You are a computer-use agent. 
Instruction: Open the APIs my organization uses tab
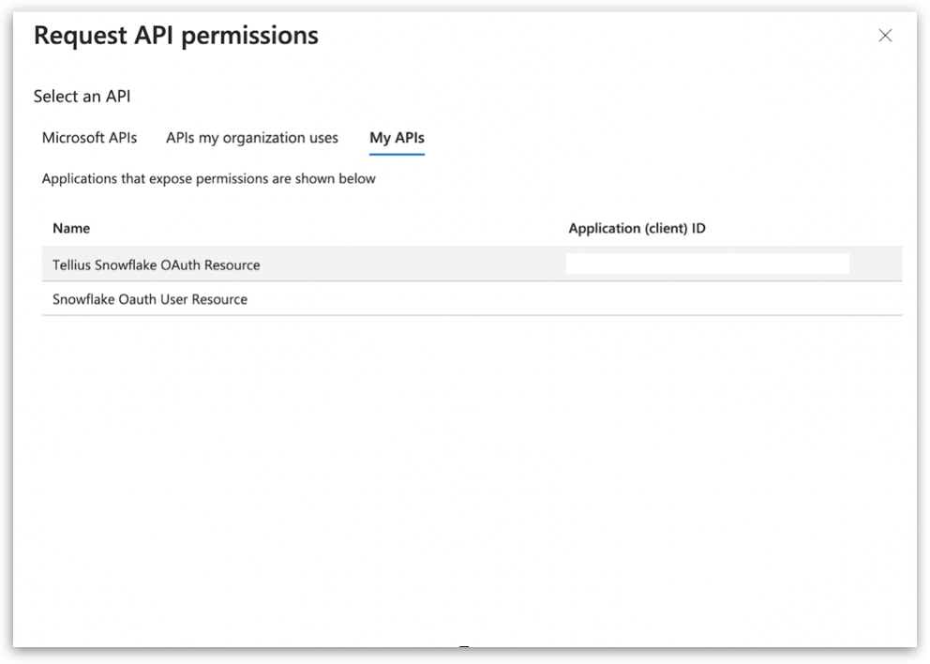(251, 138)
